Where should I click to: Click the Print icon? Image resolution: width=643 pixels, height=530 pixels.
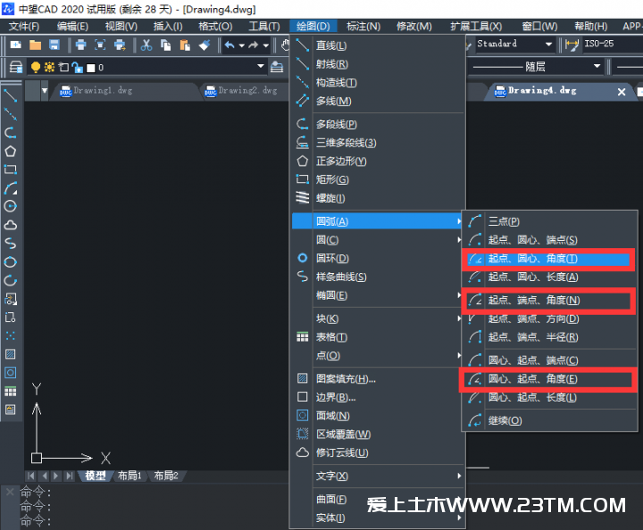point(80,45)
